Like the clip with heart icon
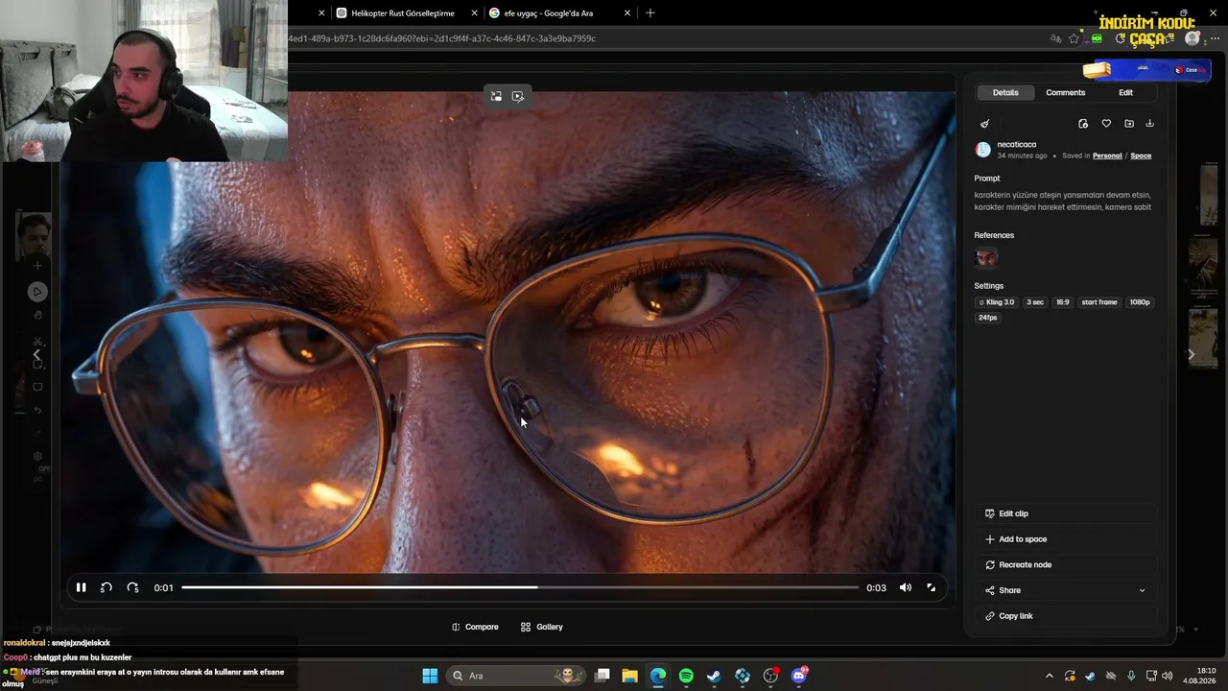Screen dimensions: 1228x691 click(1106, 124)
